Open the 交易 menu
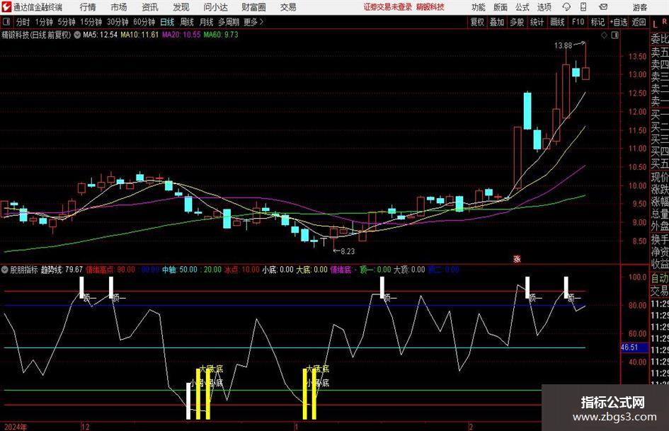The width and height of the screenshot is (669, 431). click(x=288, y=7)
